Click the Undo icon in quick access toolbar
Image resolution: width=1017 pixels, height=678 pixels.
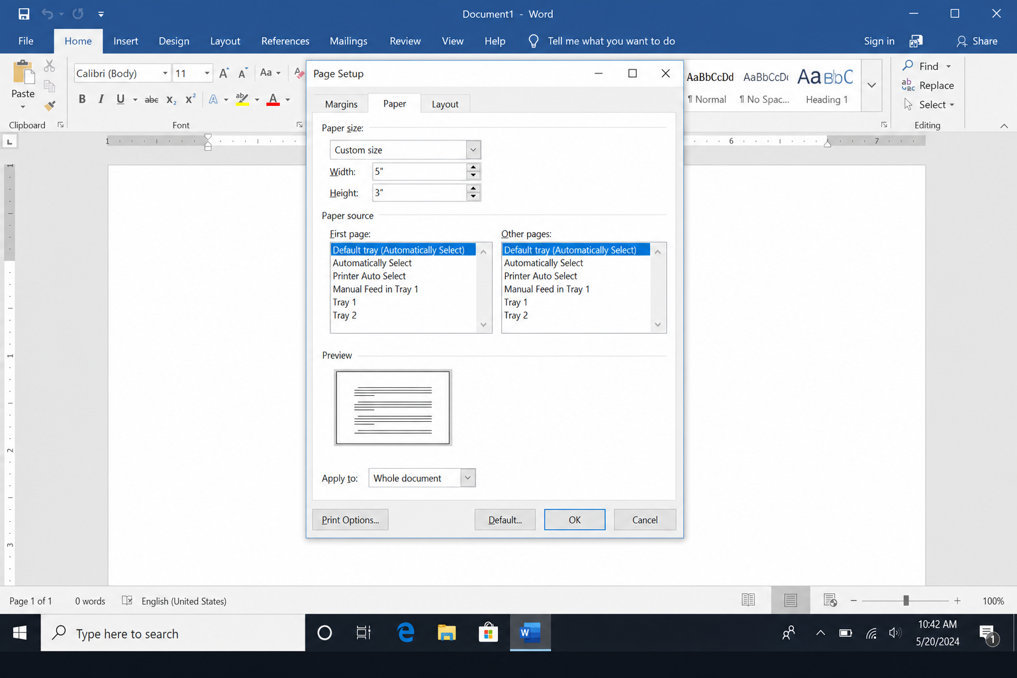(47, 14)
